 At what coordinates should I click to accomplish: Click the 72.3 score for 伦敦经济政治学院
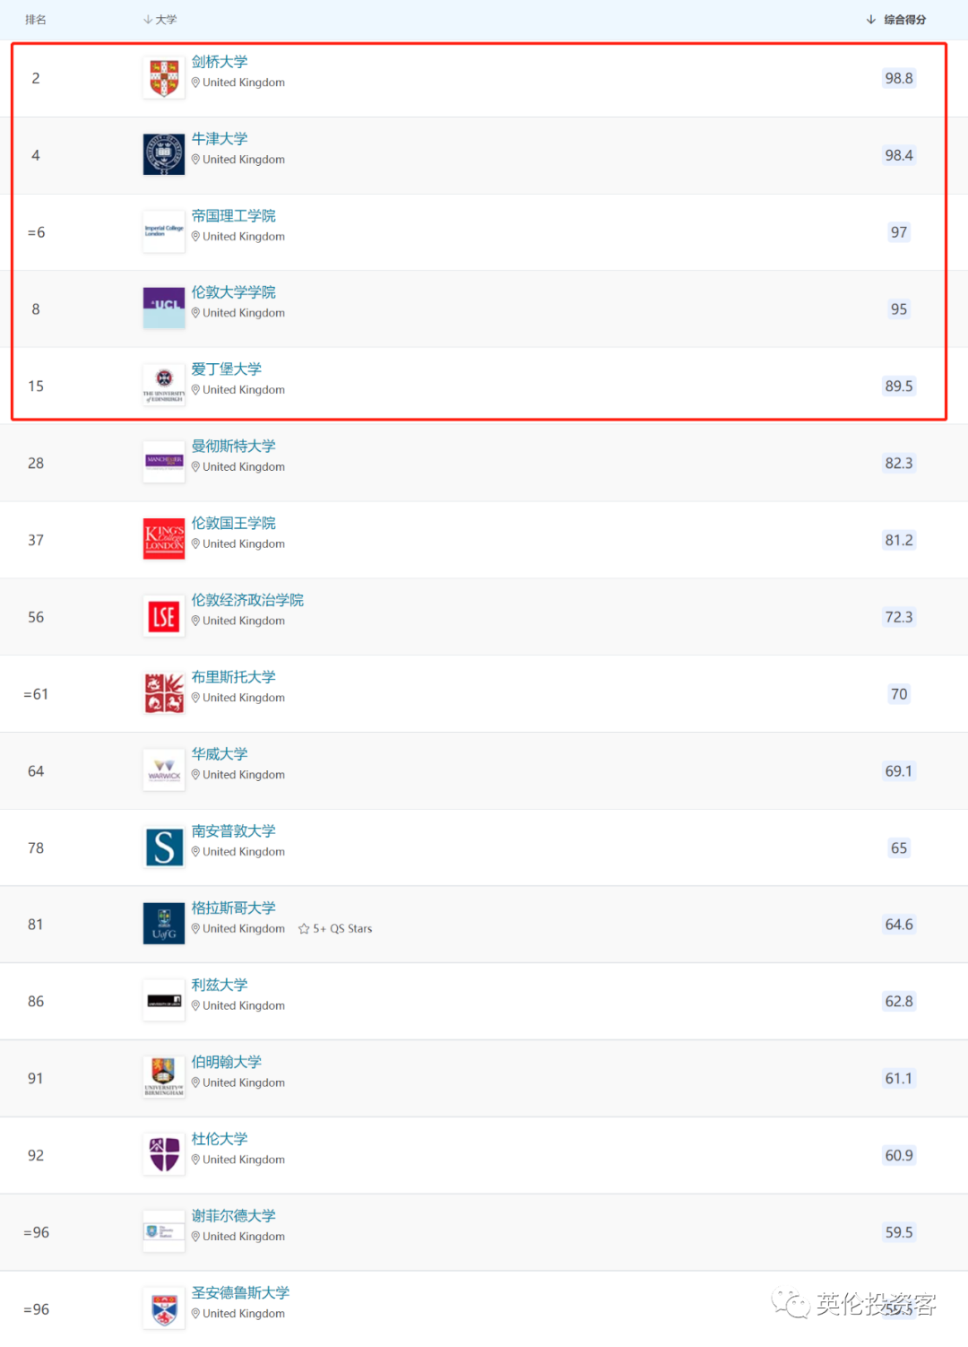coord(899,617)
